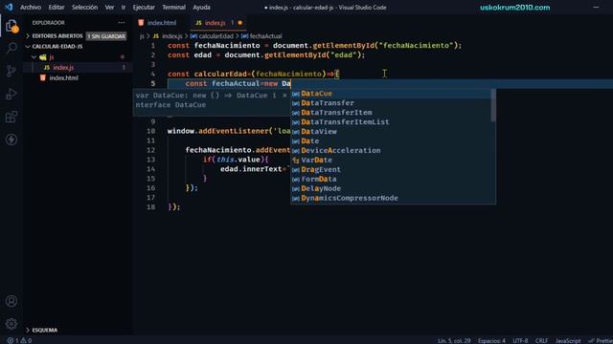Select the DeviceAcceleration suggestion
This screenshot has height=344, width=613.
[x=391, y=151]
